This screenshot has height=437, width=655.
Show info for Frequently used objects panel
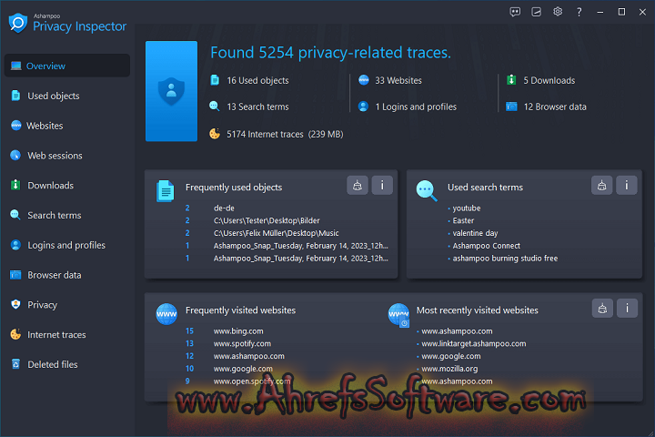[382, 185]
